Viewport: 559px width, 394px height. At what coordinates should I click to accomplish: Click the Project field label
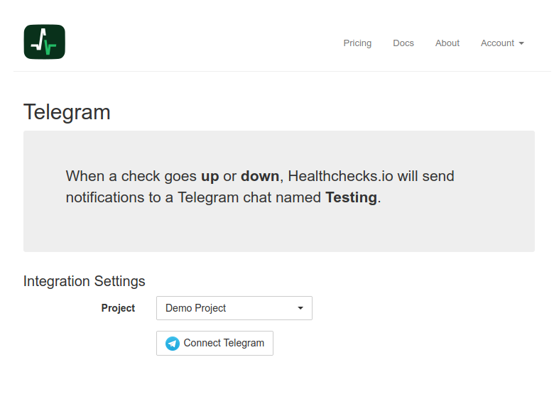[118, 308]
